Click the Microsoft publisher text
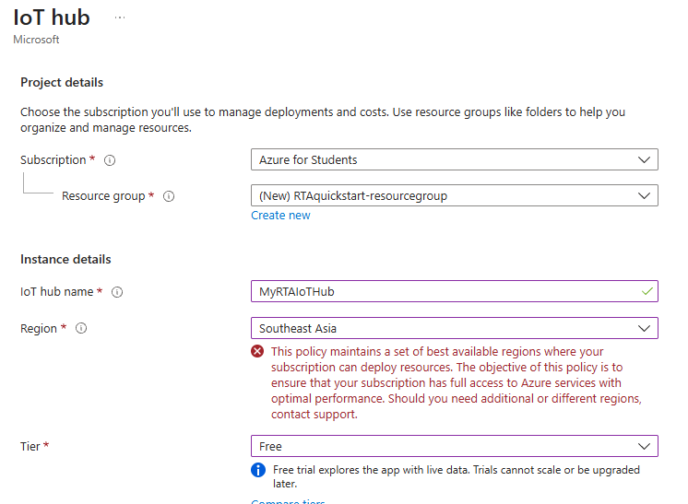The width and height of the screenshot is (688, 504). point(36,40)
